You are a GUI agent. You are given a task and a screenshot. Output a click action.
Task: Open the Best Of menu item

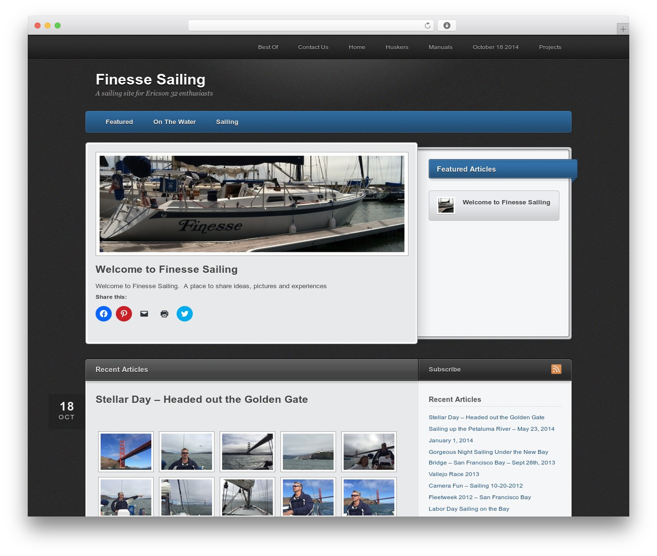[268, 47]
